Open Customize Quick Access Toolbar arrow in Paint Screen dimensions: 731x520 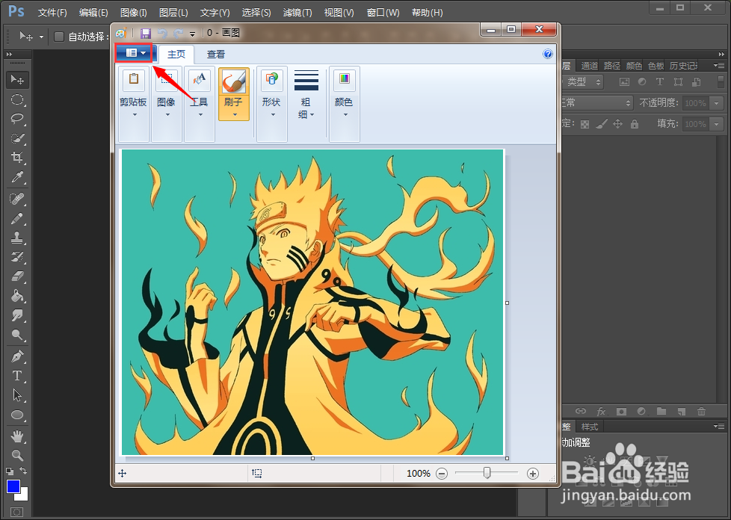point(193,34)
